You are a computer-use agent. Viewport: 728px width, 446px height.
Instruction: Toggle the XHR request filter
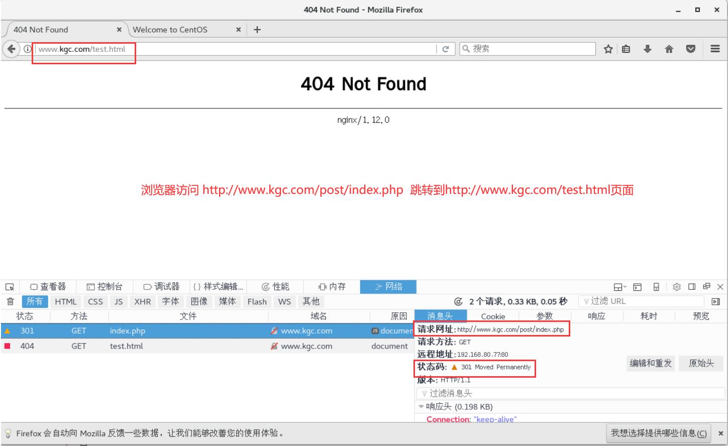coord(143,301)
